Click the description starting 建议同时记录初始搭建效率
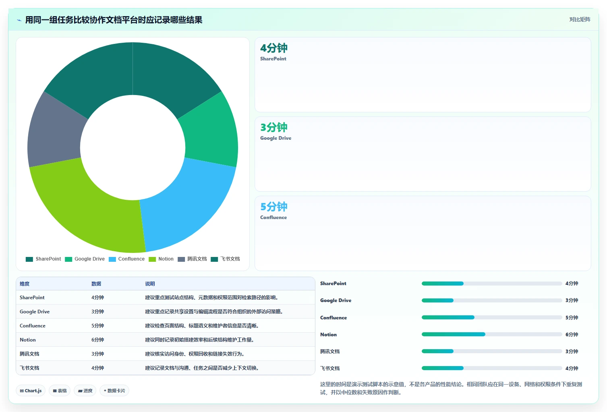This screenshot has width=607, height=412. pyautogui.click(x=200, y=340)
